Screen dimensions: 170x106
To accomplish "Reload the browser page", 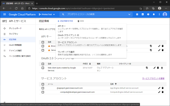I will coord(16,8).
